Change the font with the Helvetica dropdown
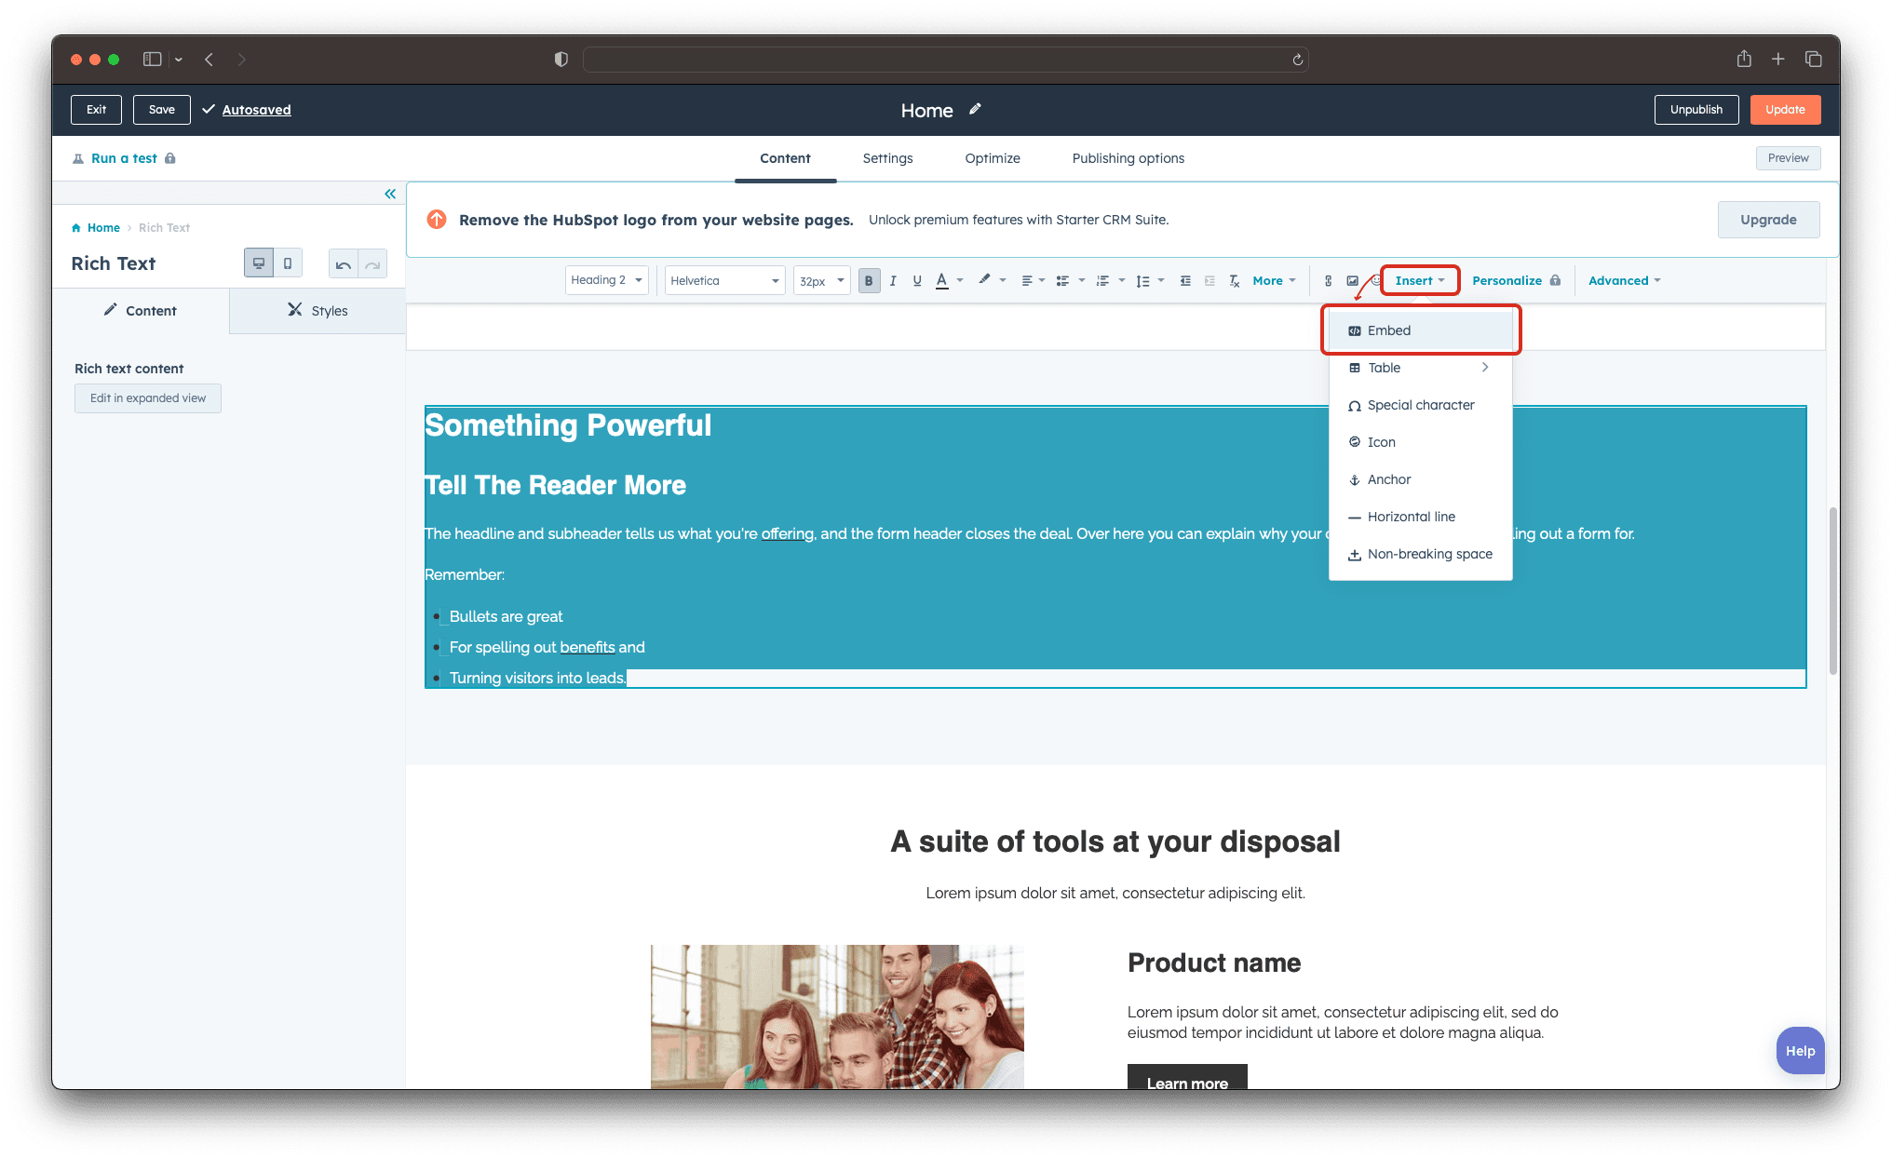1892x1158 pixels. click(x=724, y=280)
